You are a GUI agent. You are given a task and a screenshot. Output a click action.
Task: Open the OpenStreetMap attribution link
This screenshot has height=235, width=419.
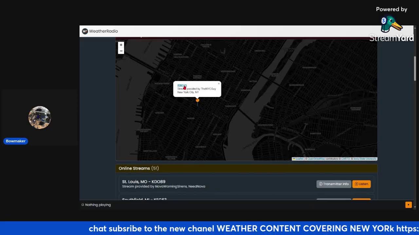coord(316,159)
